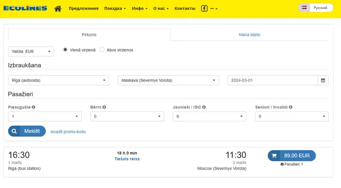Click the Meklēt search button

(27, 131)
